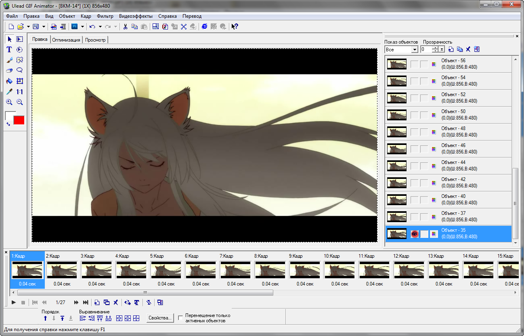
Task: Click the add video toolbar icon
Action: (63, 27)
